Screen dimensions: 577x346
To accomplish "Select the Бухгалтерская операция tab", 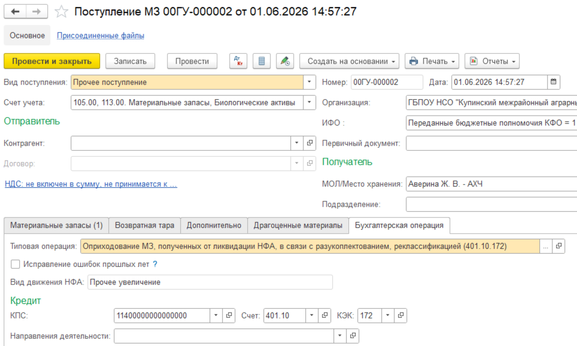I will (399, 225).
